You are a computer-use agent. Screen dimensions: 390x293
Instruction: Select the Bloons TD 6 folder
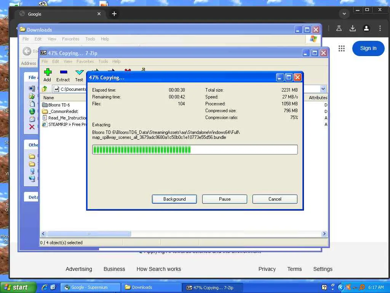pyautogui.click(x=56, y=105)
